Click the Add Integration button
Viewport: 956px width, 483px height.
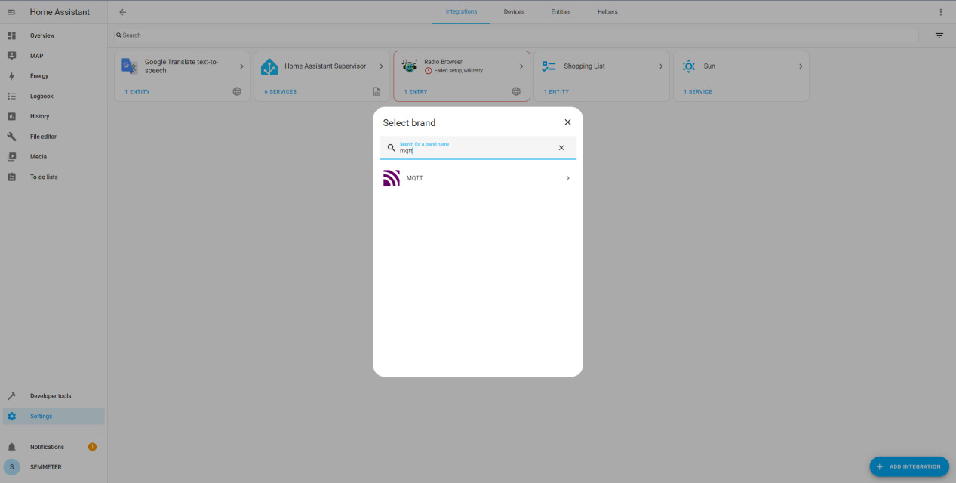click(x=909, y=466)
